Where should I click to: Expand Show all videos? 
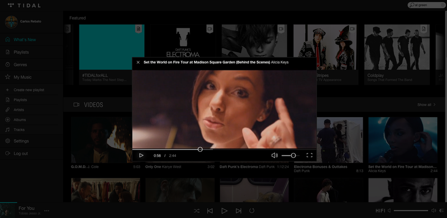click(426, 105)
